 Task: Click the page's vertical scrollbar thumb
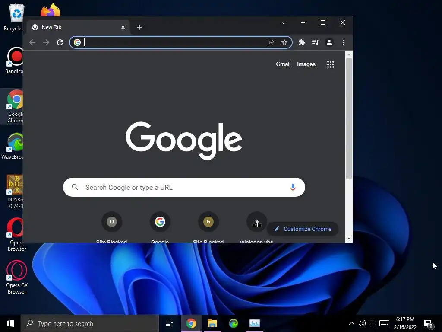click(x=349, y=118)
